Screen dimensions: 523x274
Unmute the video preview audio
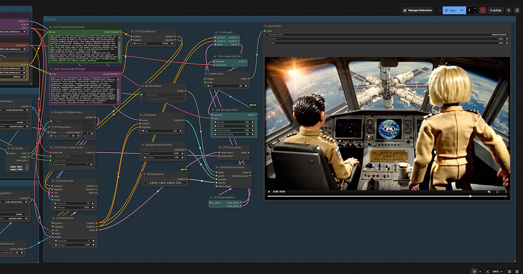(489, 192)
